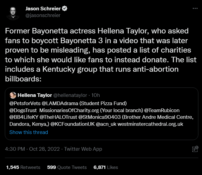Open the three-dot more options menu
This screenshot has height=175, width=202.
[x=195, y=9]
